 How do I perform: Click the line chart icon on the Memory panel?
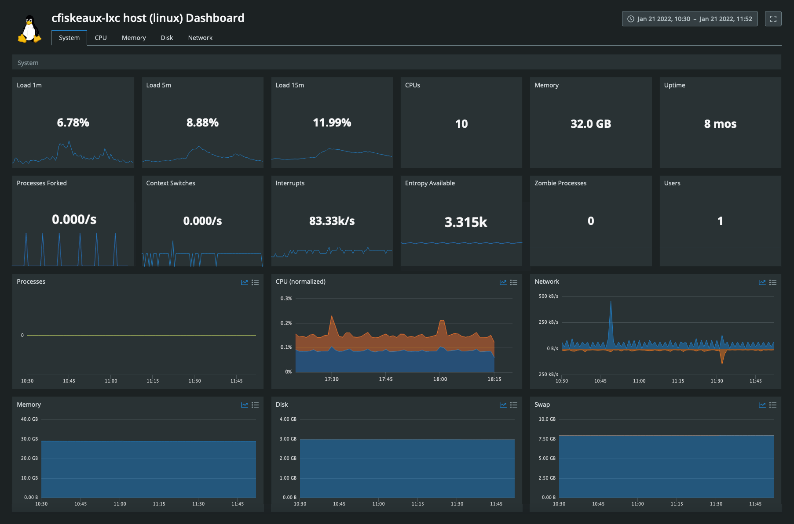click(x=245, y=405)
